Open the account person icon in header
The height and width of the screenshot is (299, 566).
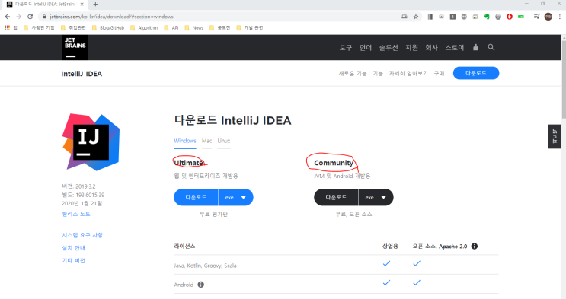pos(476,47)
